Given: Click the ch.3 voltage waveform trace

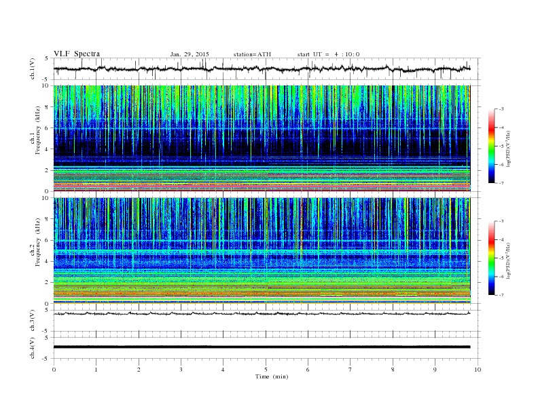Looking at the screenshot, I should pos(262,313).
